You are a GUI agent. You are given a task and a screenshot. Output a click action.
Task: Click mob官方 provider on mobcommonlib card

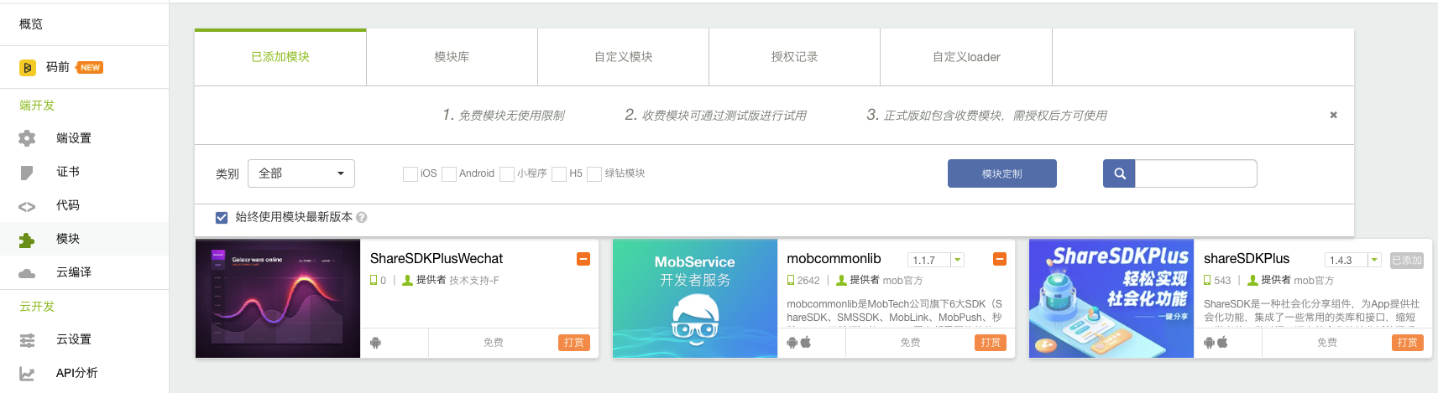click(902, 281)
